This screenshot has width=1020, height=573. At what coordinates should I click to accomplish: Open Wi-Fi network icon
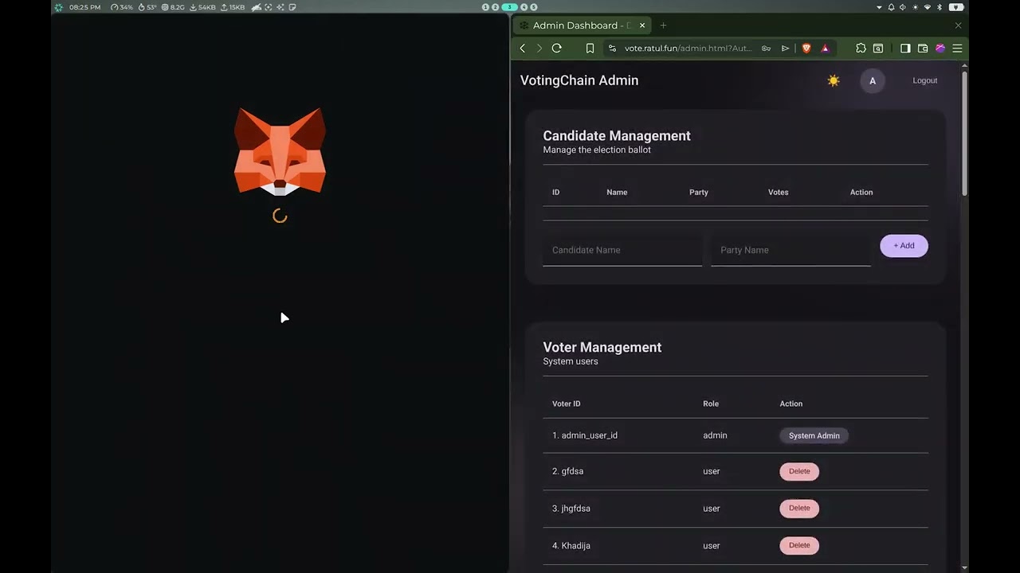(927, 7)
